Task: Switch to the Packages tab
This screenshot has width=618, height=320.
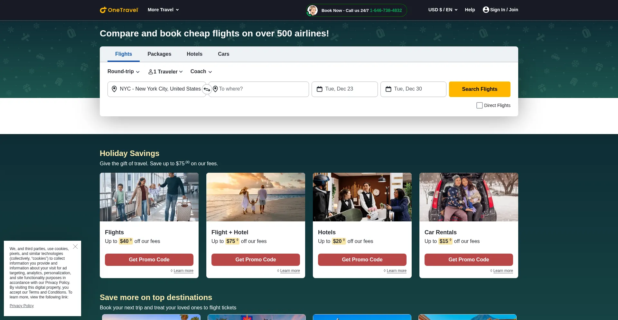Action: tap(159, 54)
